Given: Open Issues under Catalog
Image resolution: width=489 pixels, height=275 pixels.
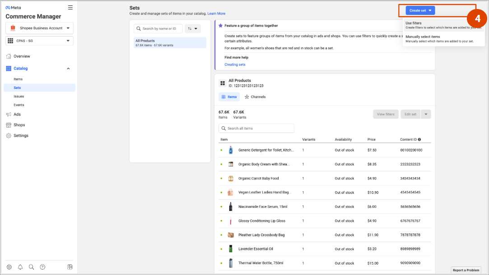Looking at the screenshot, I should pyautogui.click(x=19, y=96).
